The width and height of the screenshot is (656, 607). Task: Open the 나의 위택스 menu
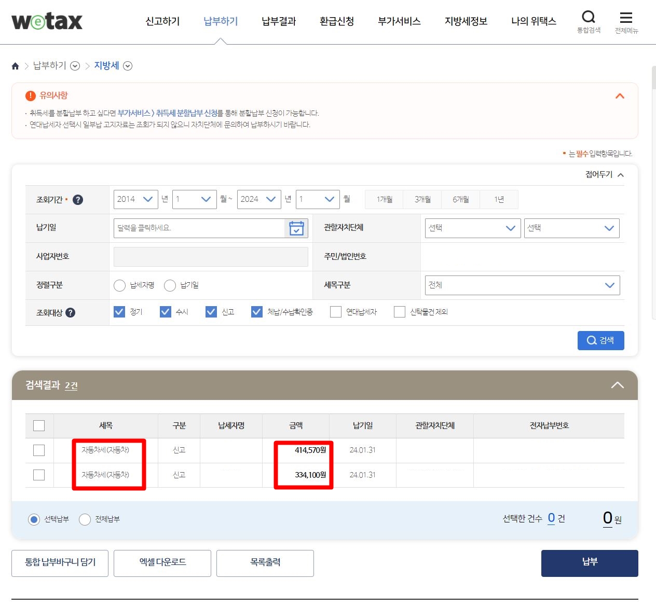coord(534,21)
